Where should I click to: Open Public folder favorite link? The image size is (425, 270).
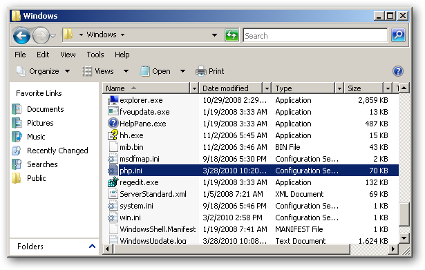click(x=29, y=178)
